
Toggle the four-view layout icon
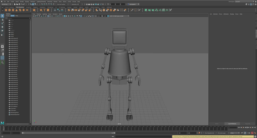click(2, 50)
